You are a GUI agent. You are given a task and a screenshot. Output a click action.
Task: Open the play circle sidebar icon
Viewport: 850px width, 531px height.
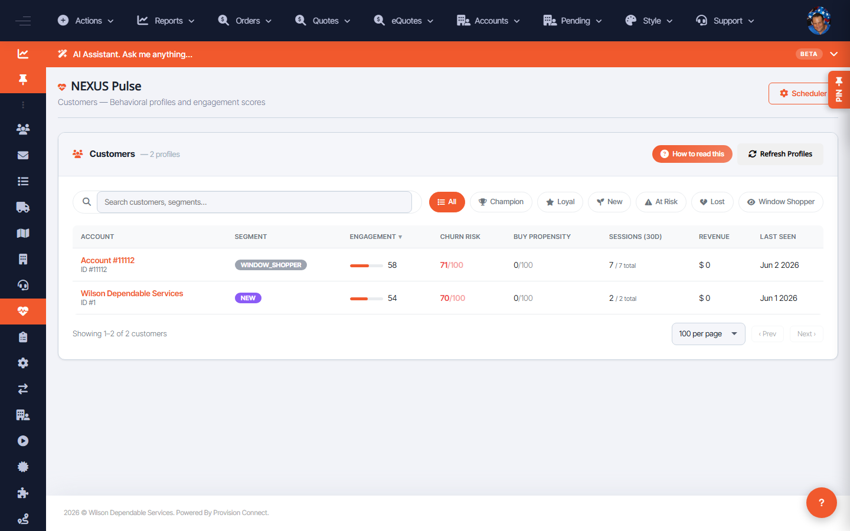click(x=23, y=441)
